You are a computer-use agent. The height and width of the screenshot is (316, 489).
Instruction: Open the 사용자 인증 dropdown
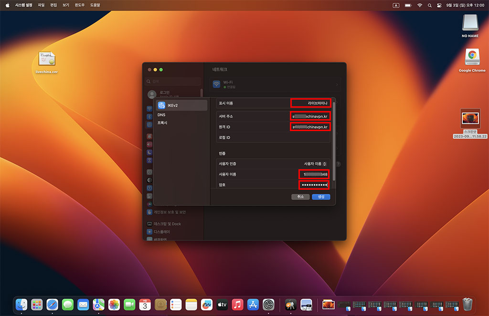tap(315, 164)
